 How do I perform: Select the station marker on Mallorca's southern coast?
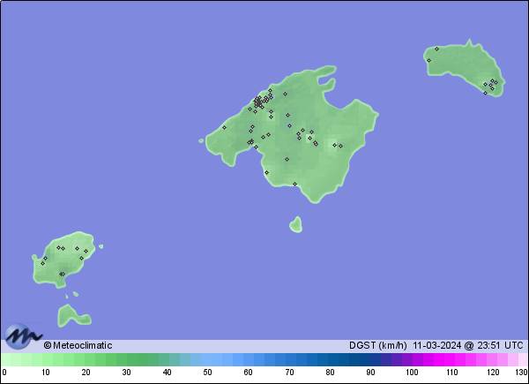click(x=294, y=184)
